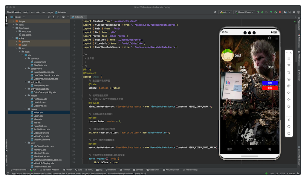Screen dimensions: 306x180
Task: Open the Previewer side panel
Action: [299, 75]
